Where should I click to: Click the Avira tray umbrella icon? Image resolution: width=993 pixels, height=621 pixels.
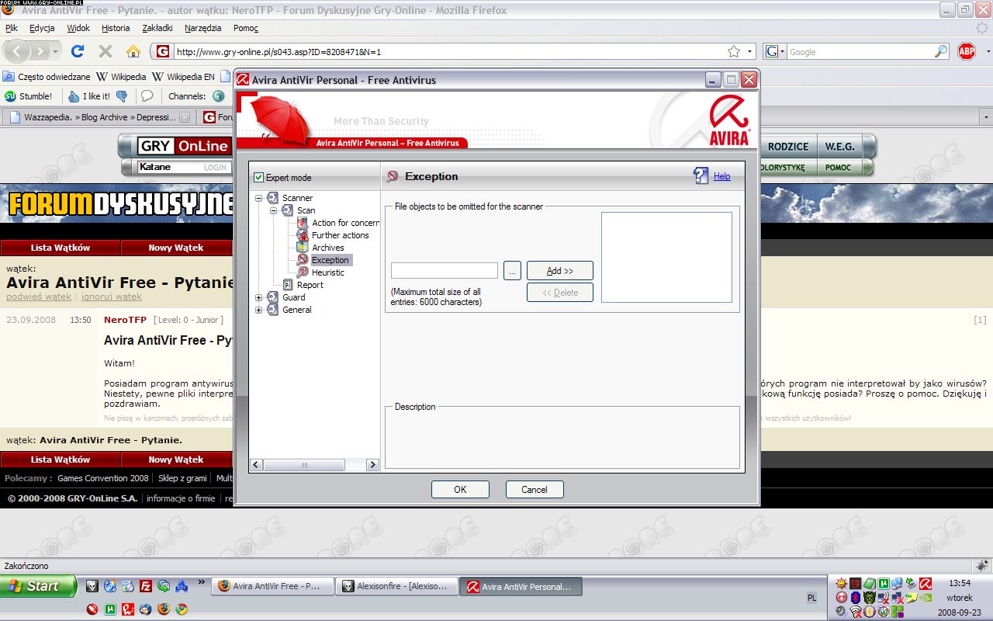click(x=926, y=584)
